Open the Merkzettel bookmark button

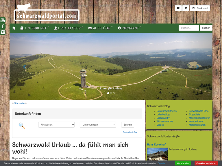[x=200, y=8]
